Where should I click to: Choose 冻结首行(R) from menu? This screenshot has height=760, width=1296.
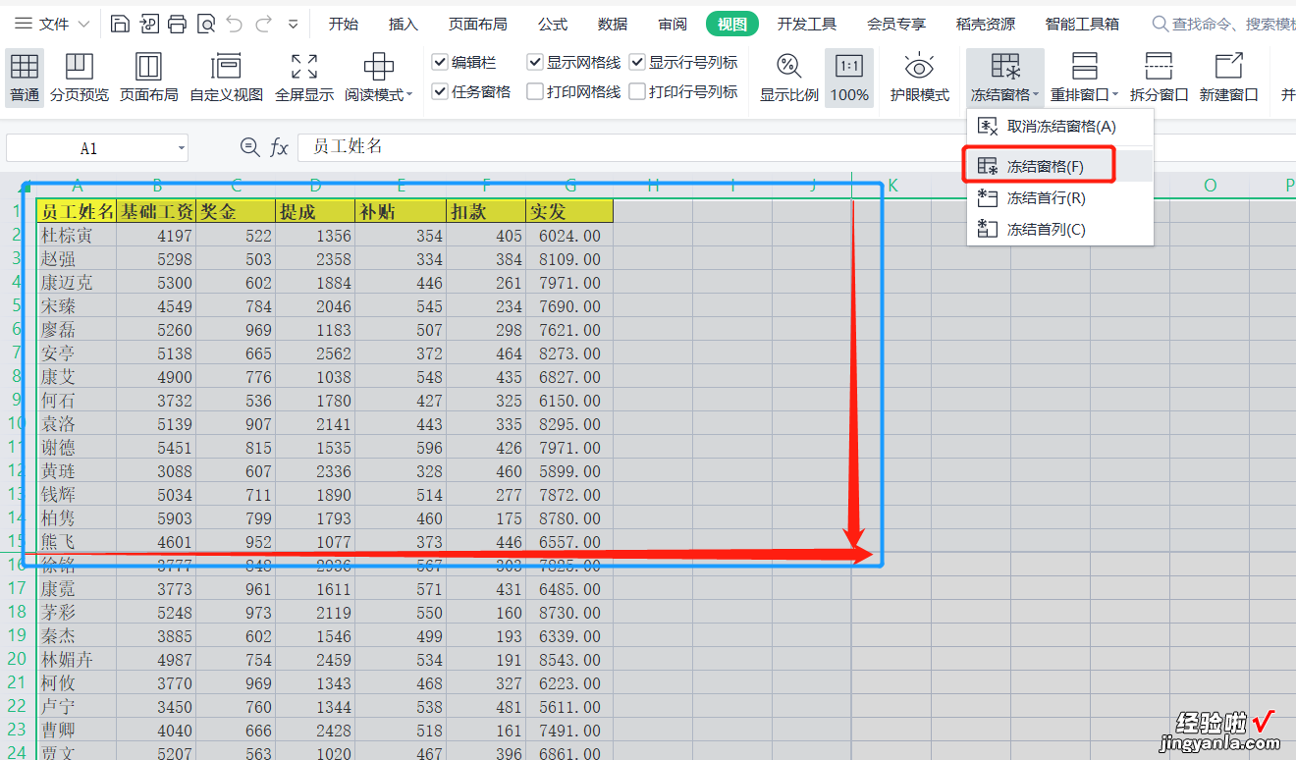click(x=1060, y=197)
